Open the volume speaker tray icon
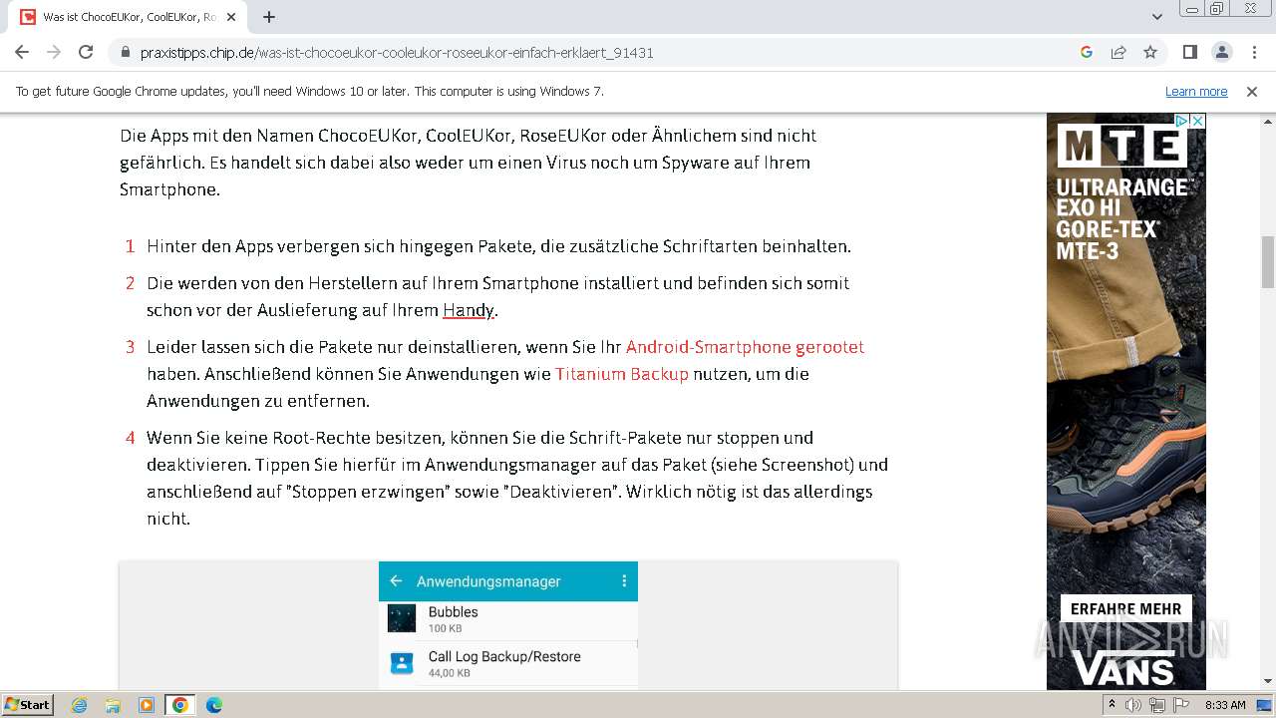The width and height of the screenshot is (1276, 718). tap(1133, 705)
